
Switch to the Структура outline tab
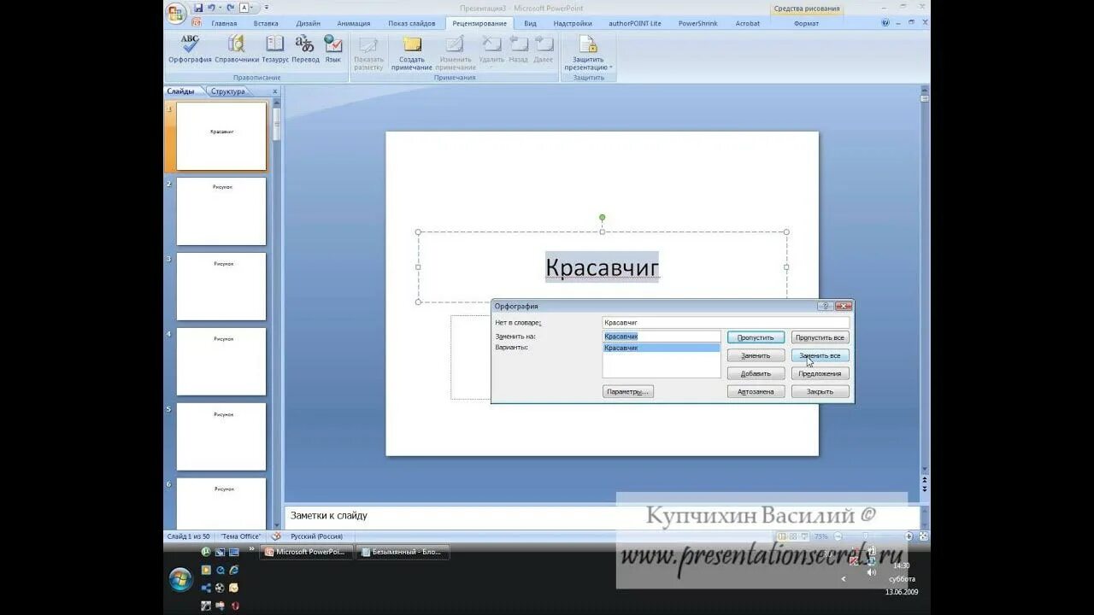click(227, 91)
